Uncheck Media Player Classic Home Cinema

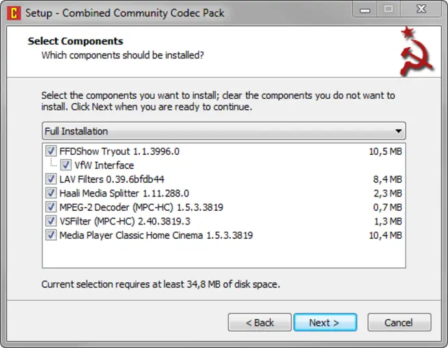coord(51,235)
